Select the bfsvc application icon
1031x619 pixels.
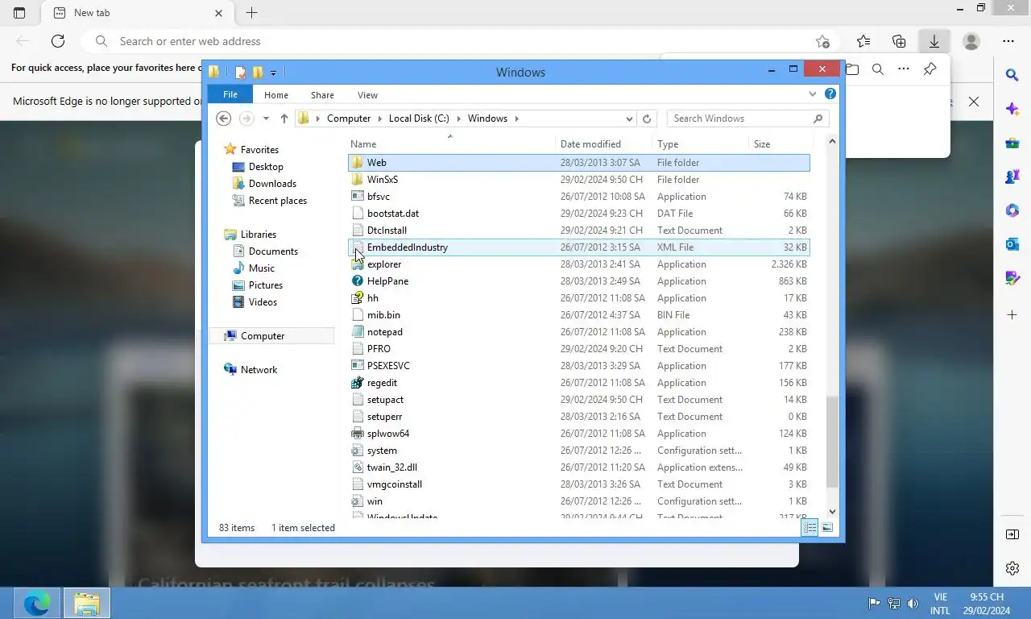tap(358, 197)
